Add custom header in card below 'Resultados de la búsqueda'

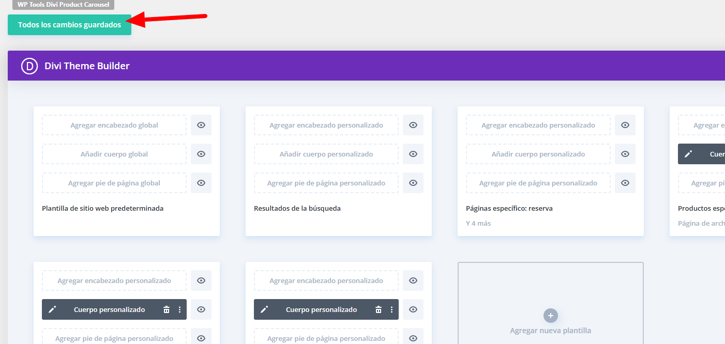[x=326, y=280]
